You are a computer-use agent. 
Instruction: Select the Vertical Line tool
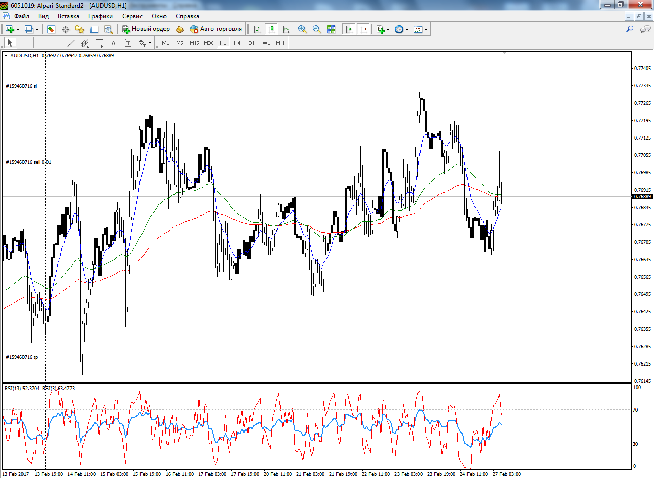[x=42, y=43]
